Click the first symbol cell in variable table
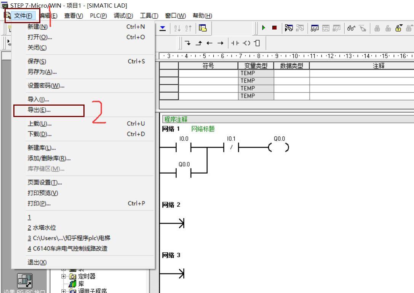 (208, 73)
